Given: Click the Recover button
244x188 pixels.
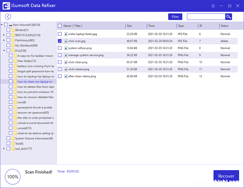Looking at the screenshot, I should (226, 176).
